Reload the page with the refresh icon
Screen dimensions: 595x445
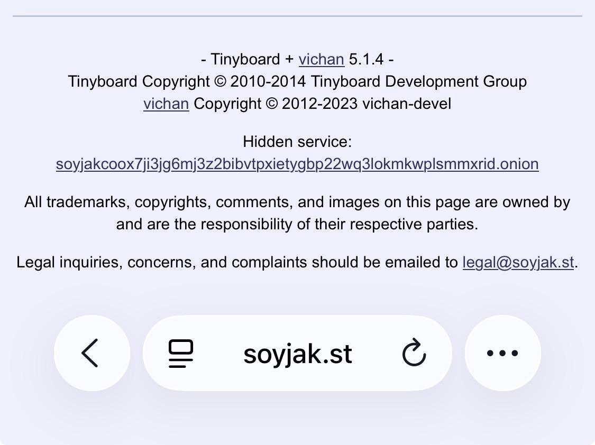tap(414, 353)
